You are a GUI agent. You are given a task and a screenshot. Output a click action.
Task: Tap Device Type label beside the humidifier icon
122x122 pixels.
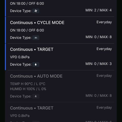point(21,65)
